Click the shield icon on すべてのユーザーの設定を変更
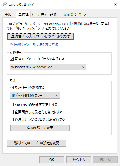Viewport: 120px width, 166px height. coord(16,143)
